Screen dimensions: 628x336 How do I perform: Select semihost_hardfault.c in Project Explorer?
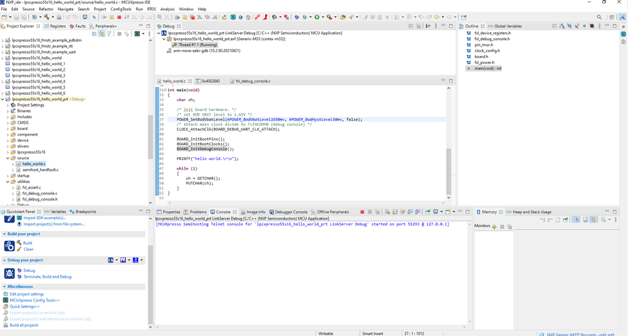click(40, 170)
